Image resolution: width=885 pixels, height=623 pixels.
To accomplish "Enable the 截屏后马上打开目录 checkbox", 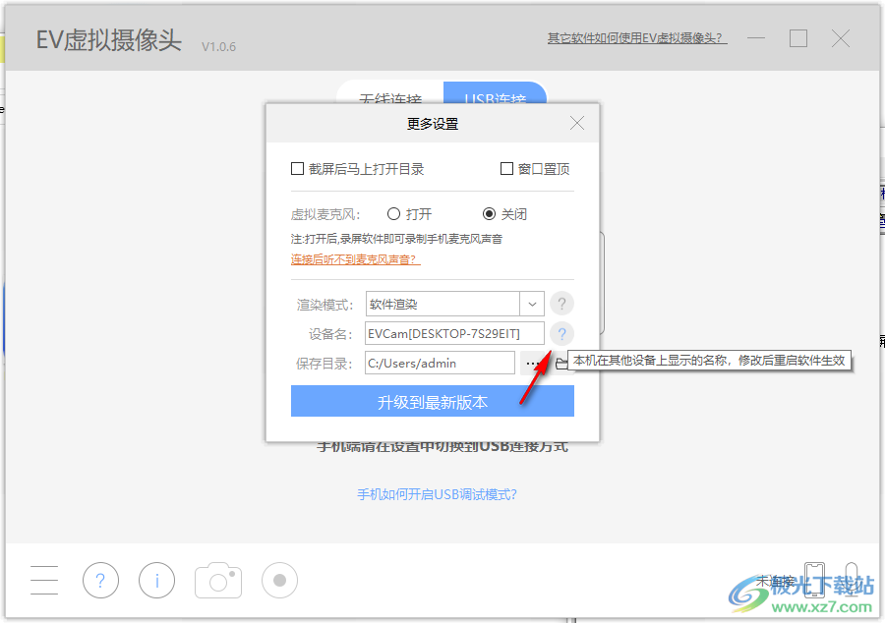I will pyautogui.click(x=296, y=168).
